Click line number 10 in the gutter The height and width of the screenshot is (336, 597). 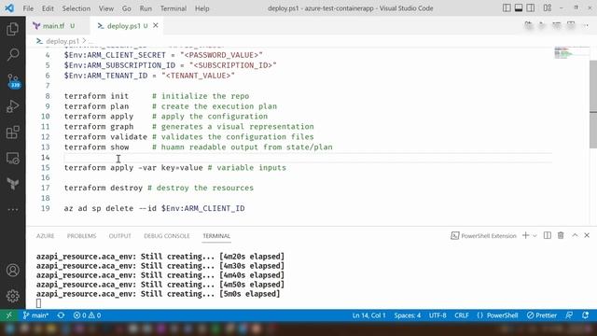coord(46,116)
